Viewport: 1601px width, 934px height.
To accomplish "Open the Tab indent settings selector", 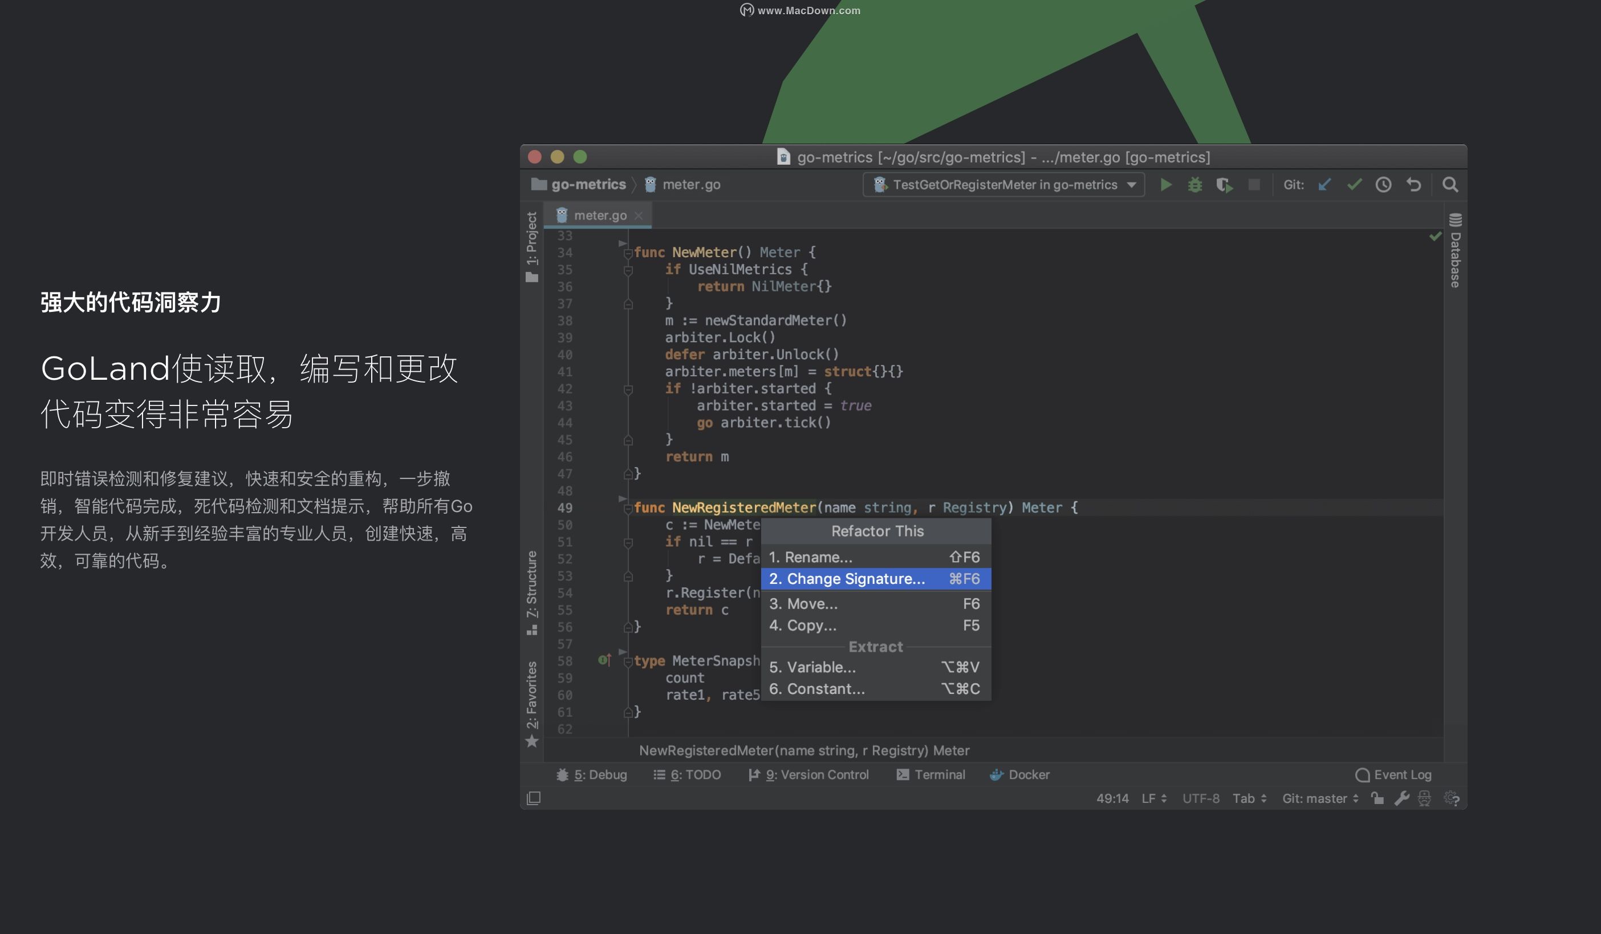I will (1250, 799).
